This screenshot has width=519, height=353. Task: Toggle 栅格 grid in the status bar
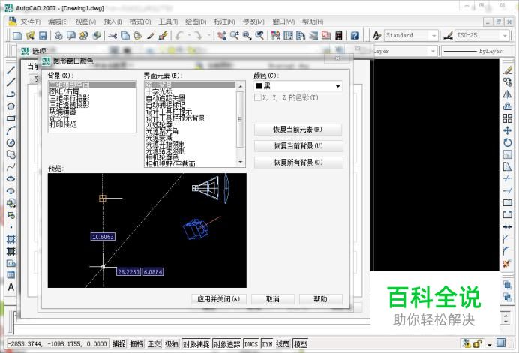pos(136,344)
